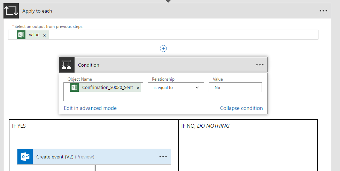The width and height of the screenshot is (340, 171).
Task: Click Edit in advanced mode link
Action: [x=90, y=108]
